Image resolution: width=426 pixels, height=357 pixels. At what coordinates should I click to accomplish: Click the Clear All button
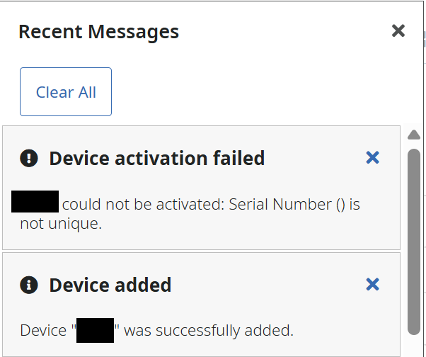(x=66, y=92)
